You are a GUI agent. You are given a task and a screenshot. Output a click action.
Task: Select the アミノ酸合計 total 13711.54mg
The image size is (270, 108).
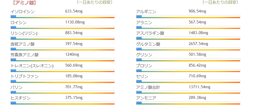[x=199, y=87]
